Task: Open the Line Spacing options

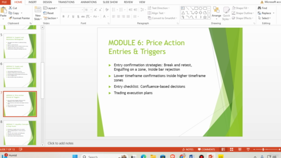Action: tap(143, 10)
